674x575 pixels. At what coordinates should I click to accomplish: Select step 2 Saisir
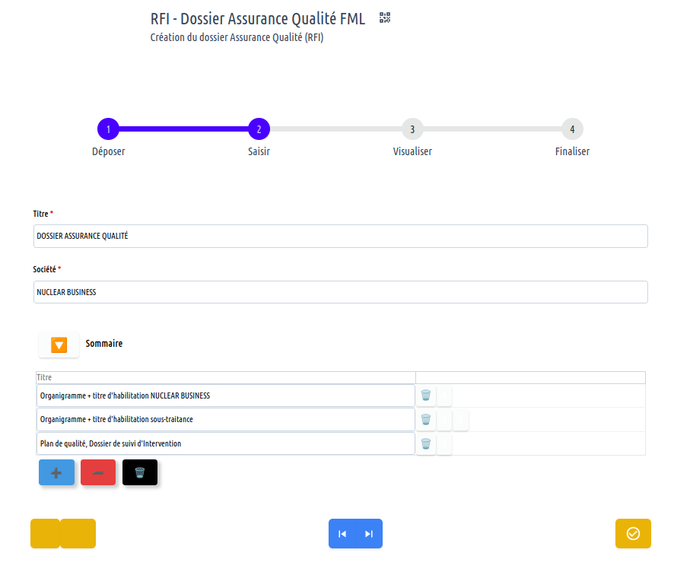point(259,129)
